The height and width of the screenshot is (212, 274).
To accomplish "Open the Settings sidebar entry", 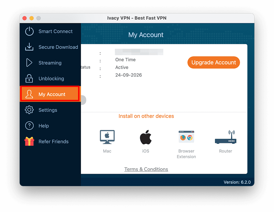I will click(x=48, y=110).
